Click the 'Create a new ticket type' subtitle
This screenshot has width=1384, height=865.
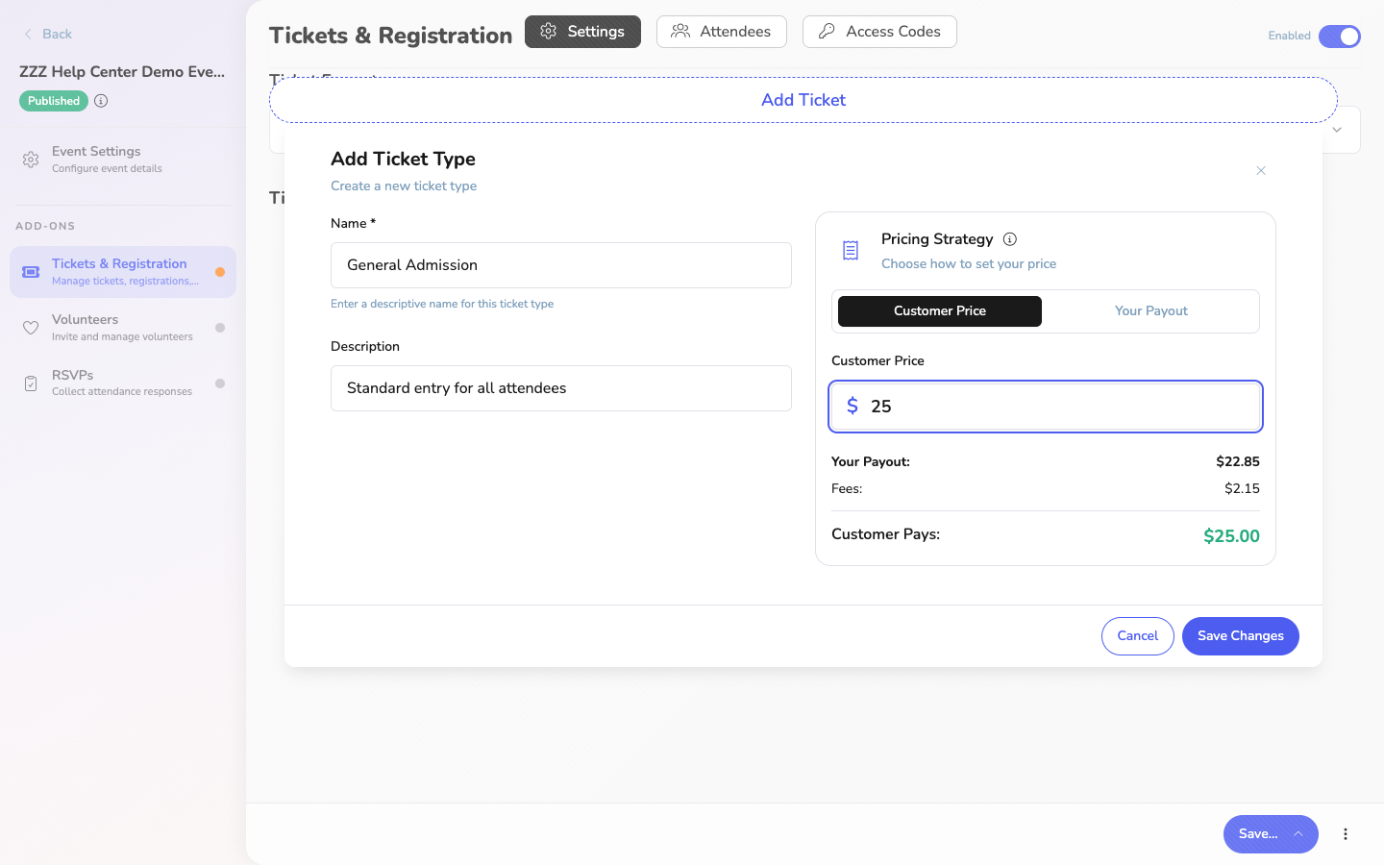click(404, 186)
